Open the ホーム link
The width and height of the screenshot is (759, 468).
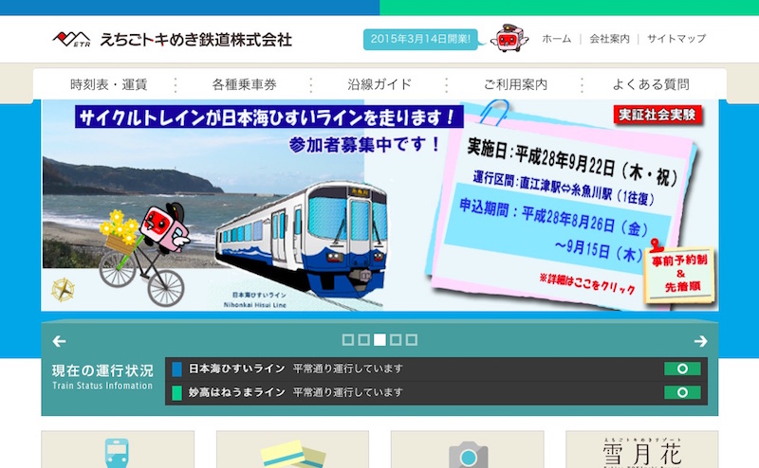click(557, 39)
